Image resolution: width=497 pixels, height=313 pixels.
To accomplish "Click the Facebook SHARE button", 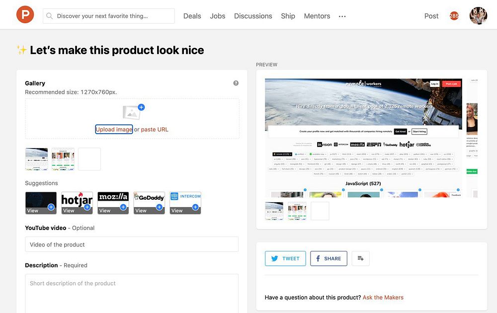I will coord(329,258).
